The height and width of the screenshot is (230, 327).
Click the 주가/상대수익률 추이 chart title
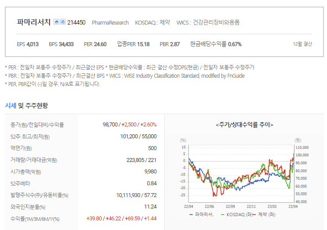point(245,125)
